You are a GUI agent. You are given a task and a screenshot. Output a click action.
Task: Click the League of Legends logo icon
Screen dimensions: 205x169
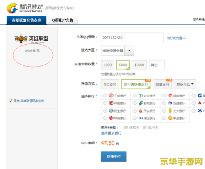point(21,39)
